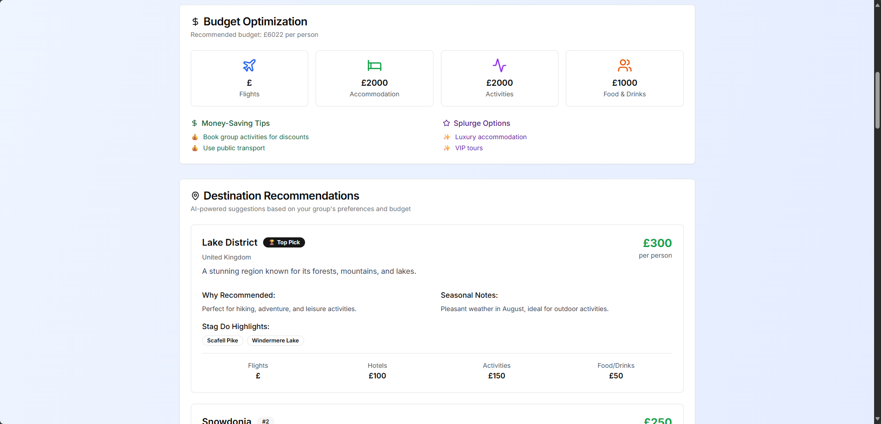Click the £1000 Food & Drinks card
The width and height of the screenshot is (881, 424).
pos(624,78)
